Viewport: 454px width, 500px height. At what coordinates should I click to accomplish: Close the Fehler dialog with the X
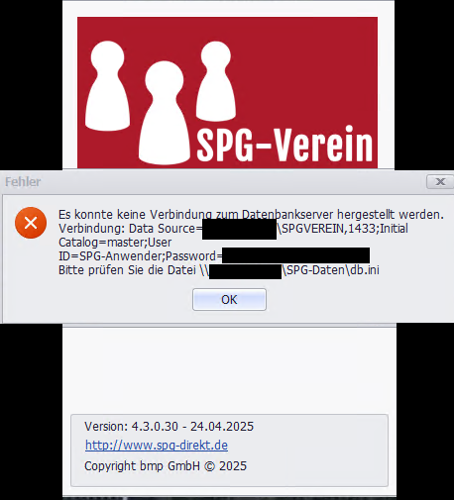click(x=440, y=181)
